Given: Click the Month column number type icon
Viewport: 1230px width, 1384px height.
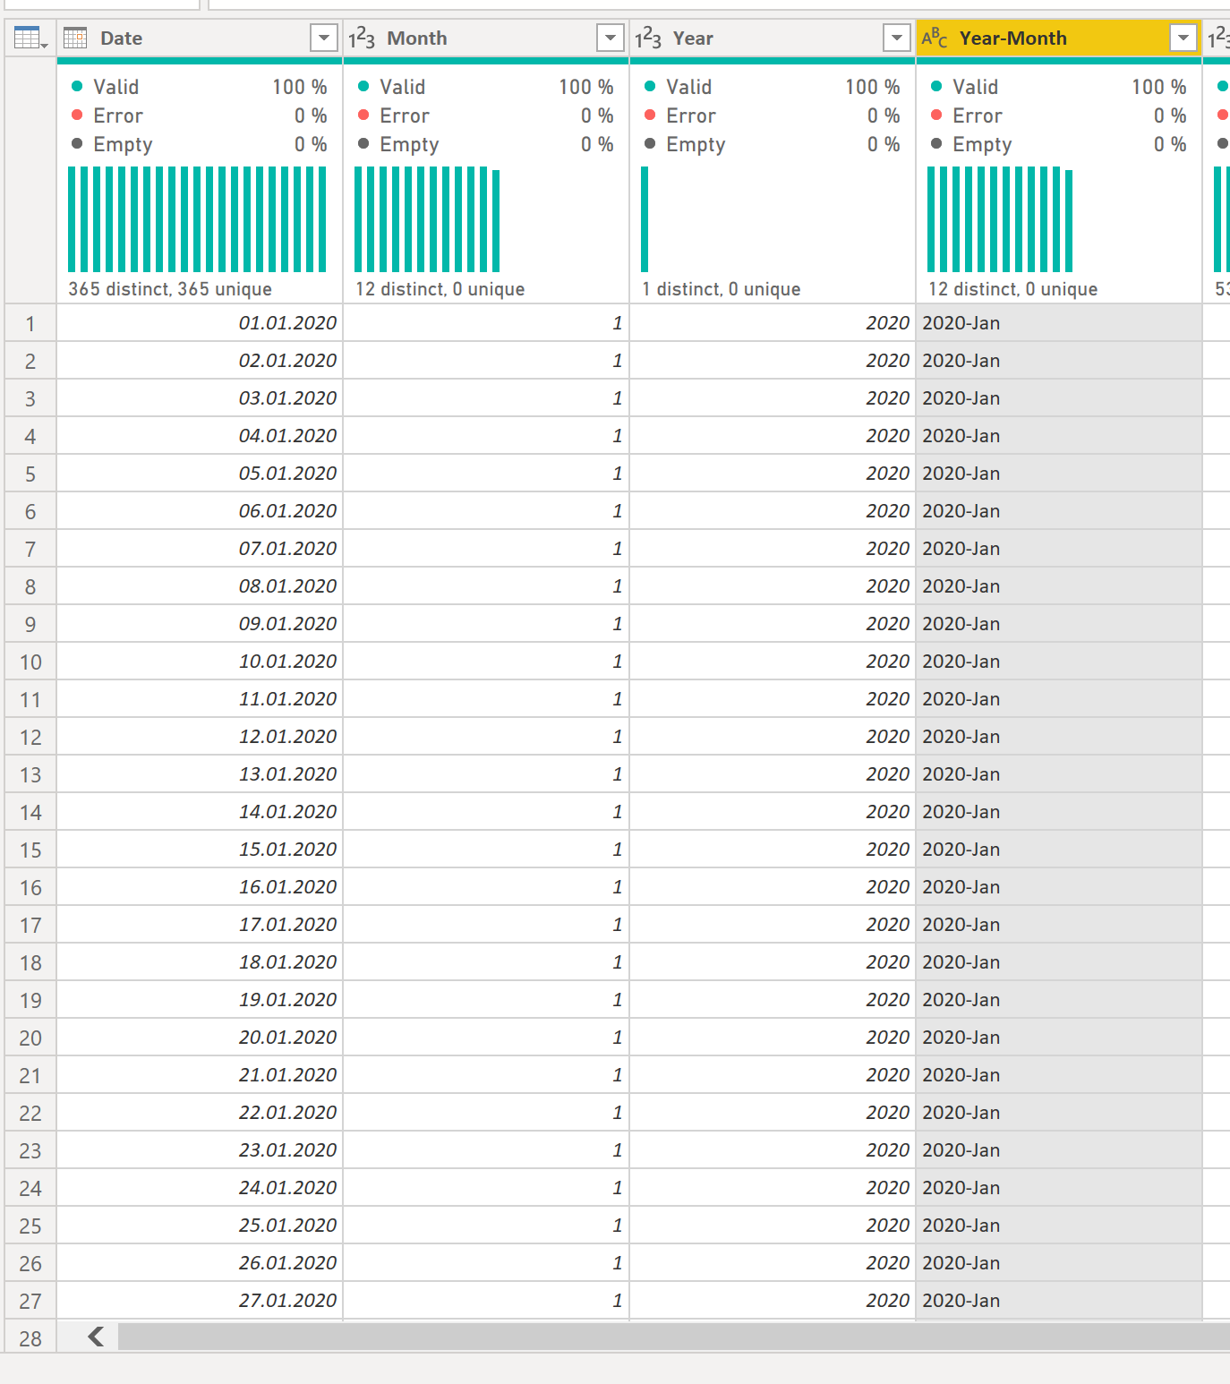Looking at the screenshot, I should [362, 38].
